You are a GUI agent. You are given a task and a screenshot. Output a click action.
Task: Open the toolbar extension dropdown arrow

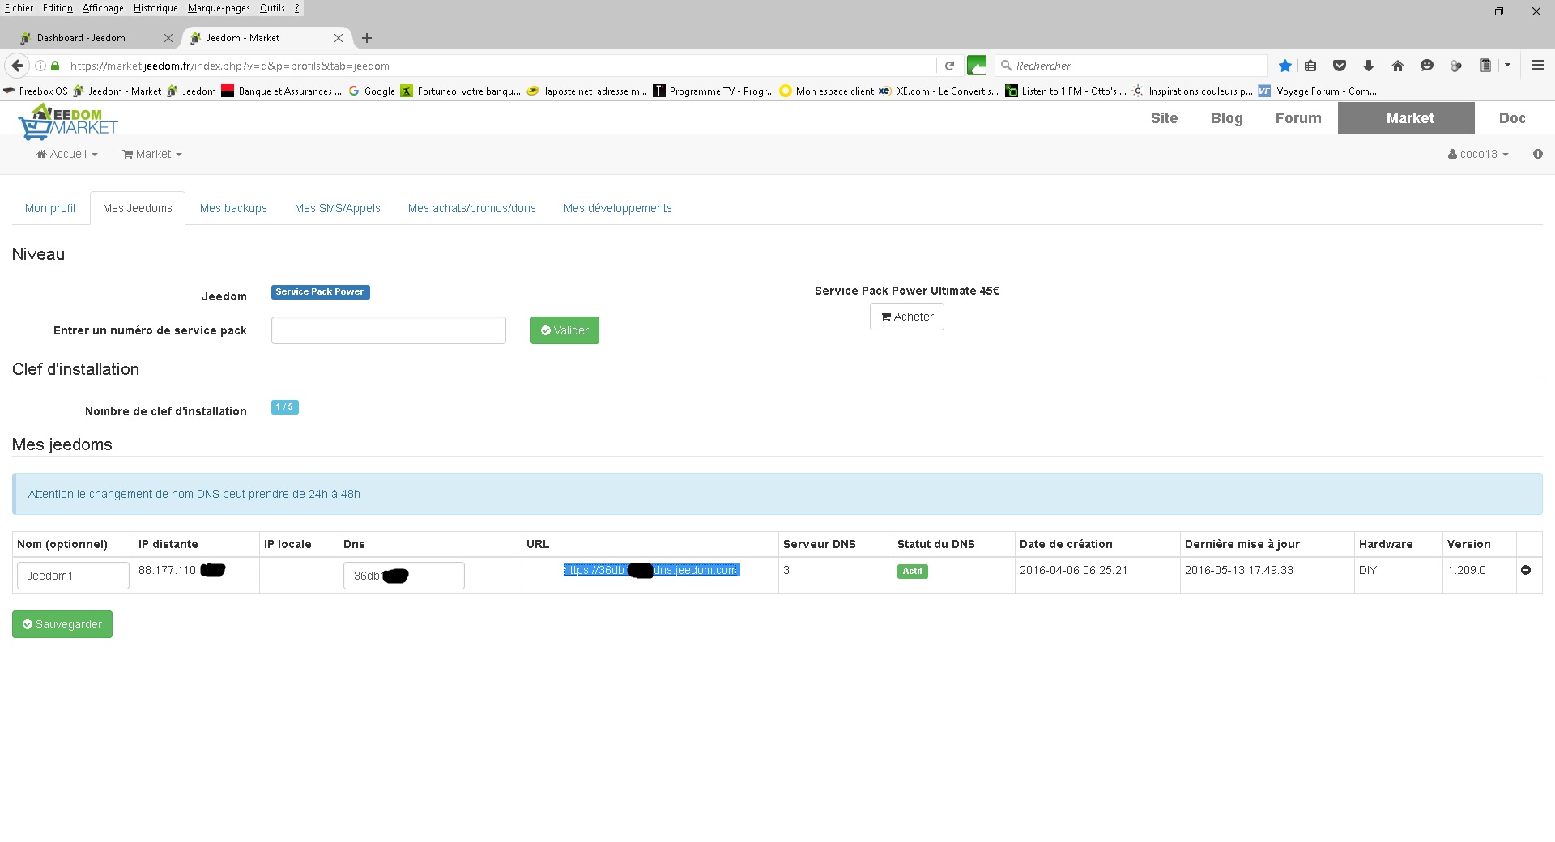[1507, 66]
